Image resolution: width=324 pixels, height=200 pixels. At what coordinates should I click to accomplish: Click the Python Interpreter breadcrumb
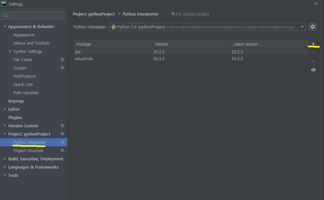pyautogui.click(x=141, y=14)
